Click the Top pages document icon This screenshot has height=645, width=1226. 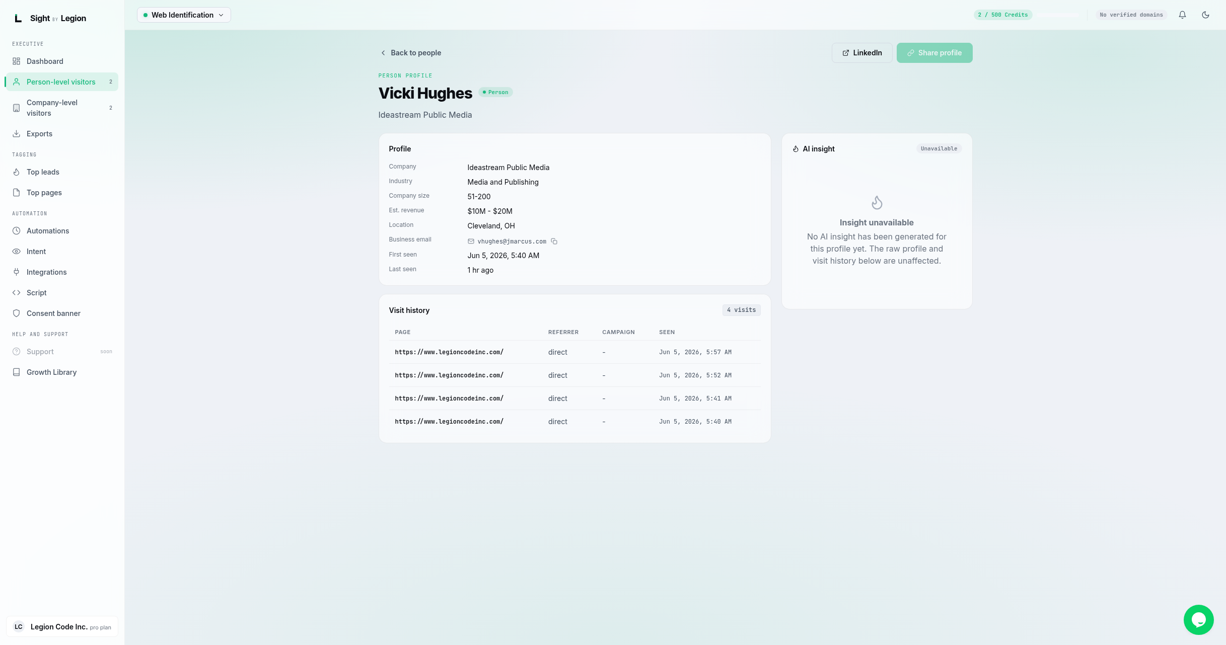coord(16,193)
